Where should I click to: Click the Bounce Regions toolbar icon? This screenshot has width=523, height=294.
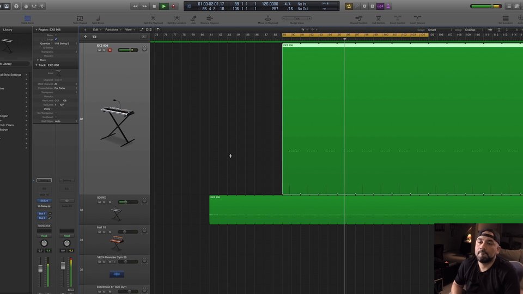[x=209, y=20]
